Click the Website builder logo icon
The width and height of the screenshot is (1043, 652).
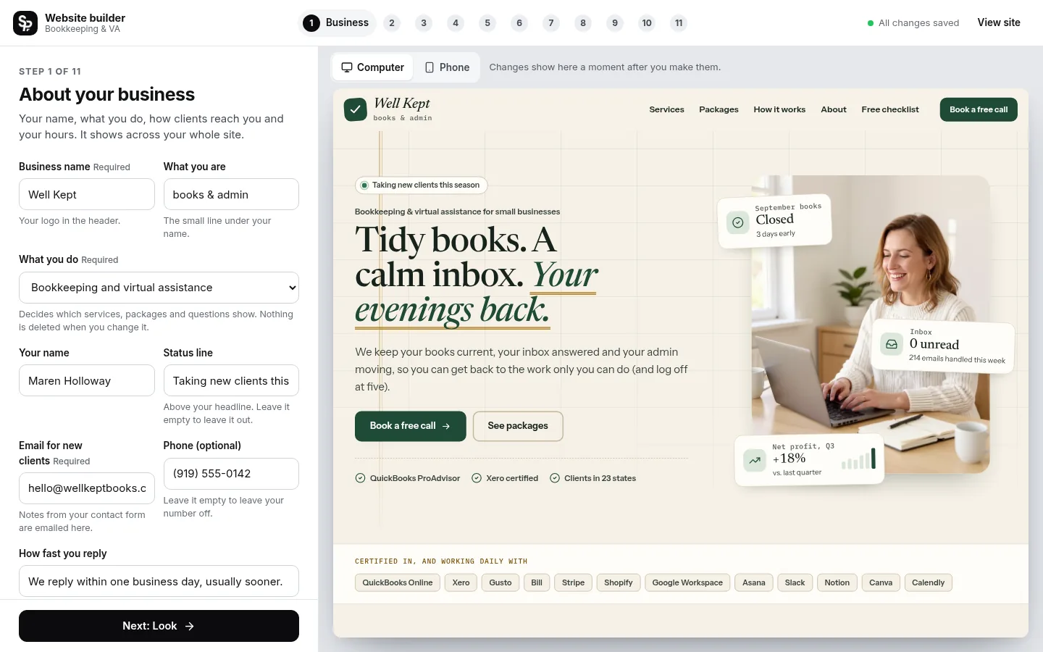25,23
